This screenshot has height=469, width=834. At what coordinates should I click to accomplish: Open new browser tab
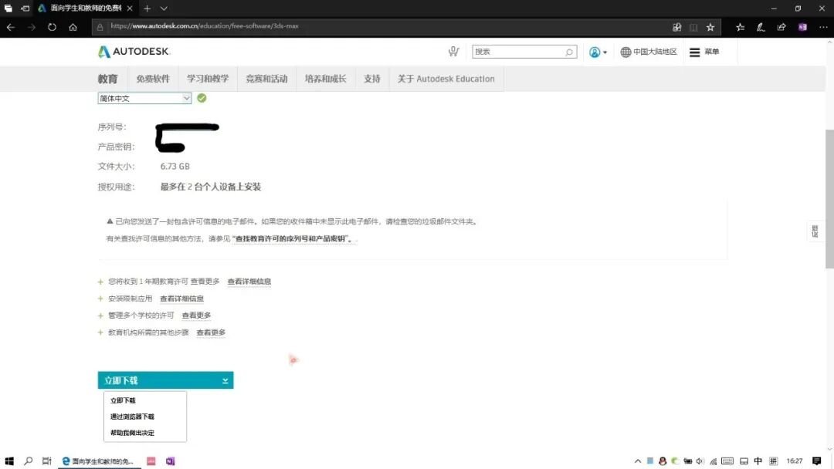pyautogui.click(x=147, y=8)
